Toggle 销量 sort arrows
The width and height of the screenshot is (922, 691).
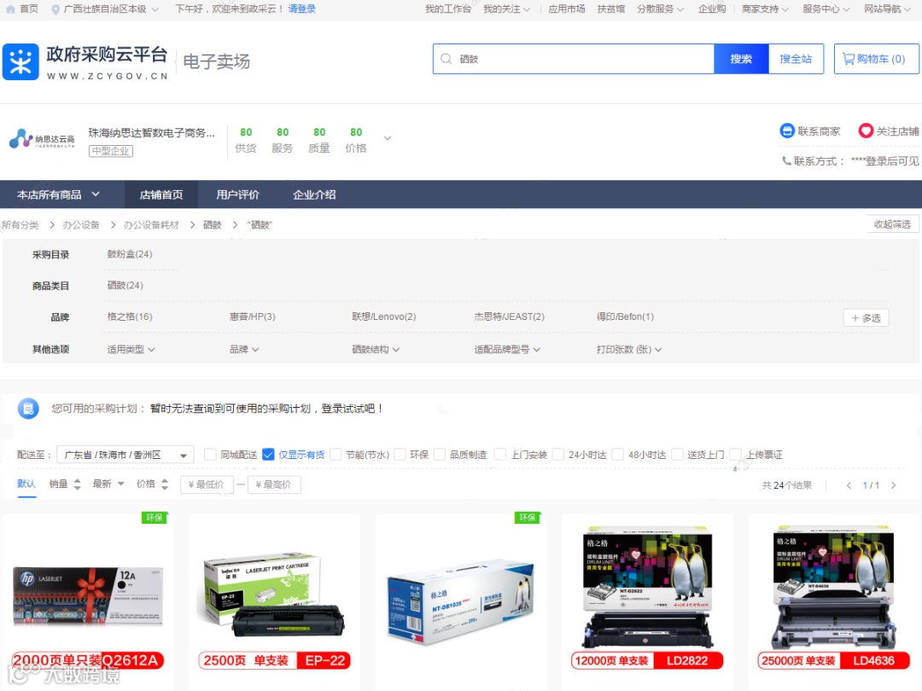click(x=77, y=485)
